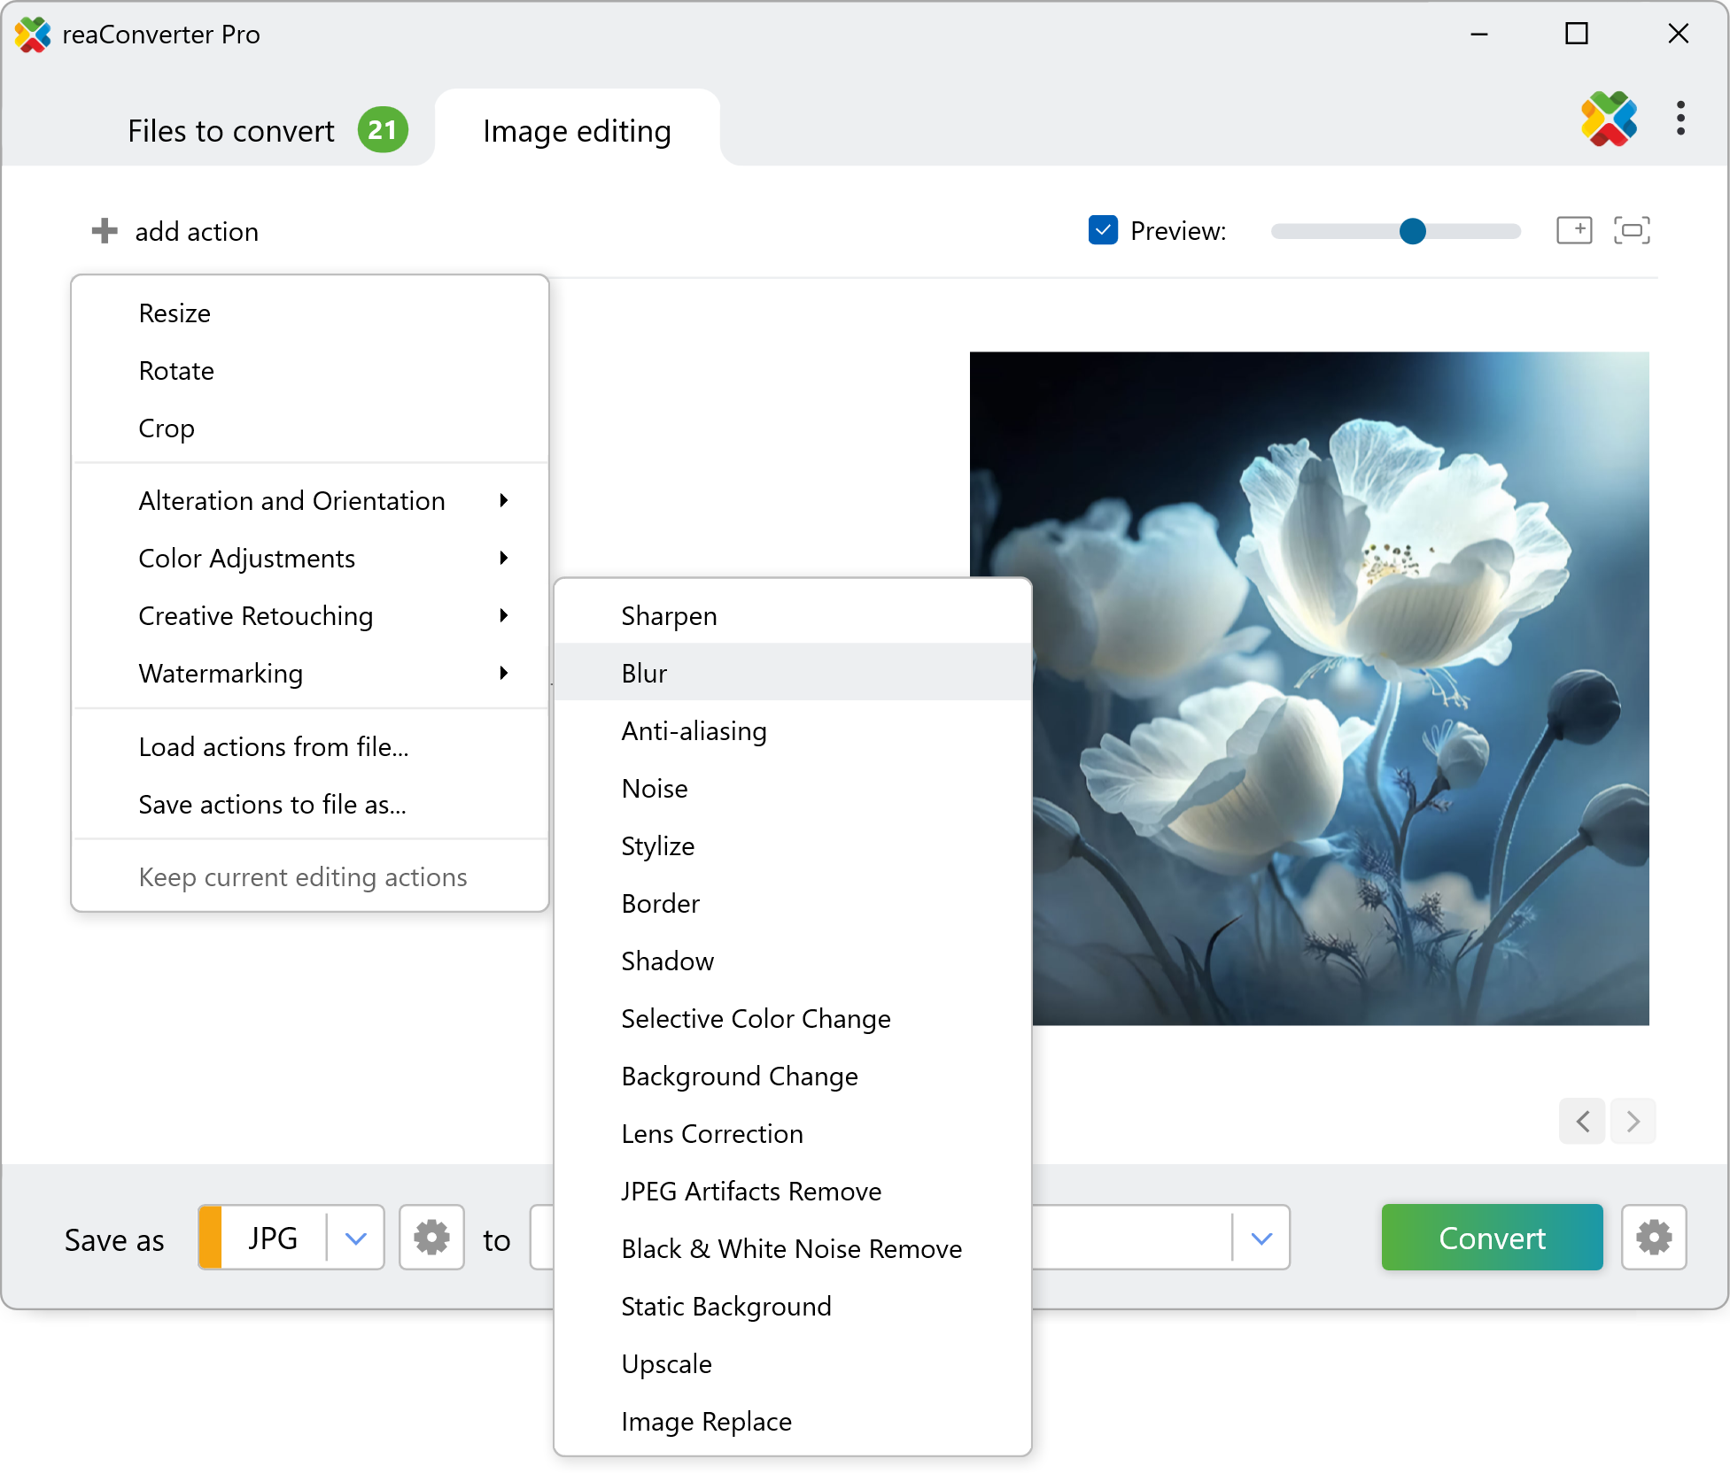Open conversion settings gear beside Convert

click(1653, 1238)
